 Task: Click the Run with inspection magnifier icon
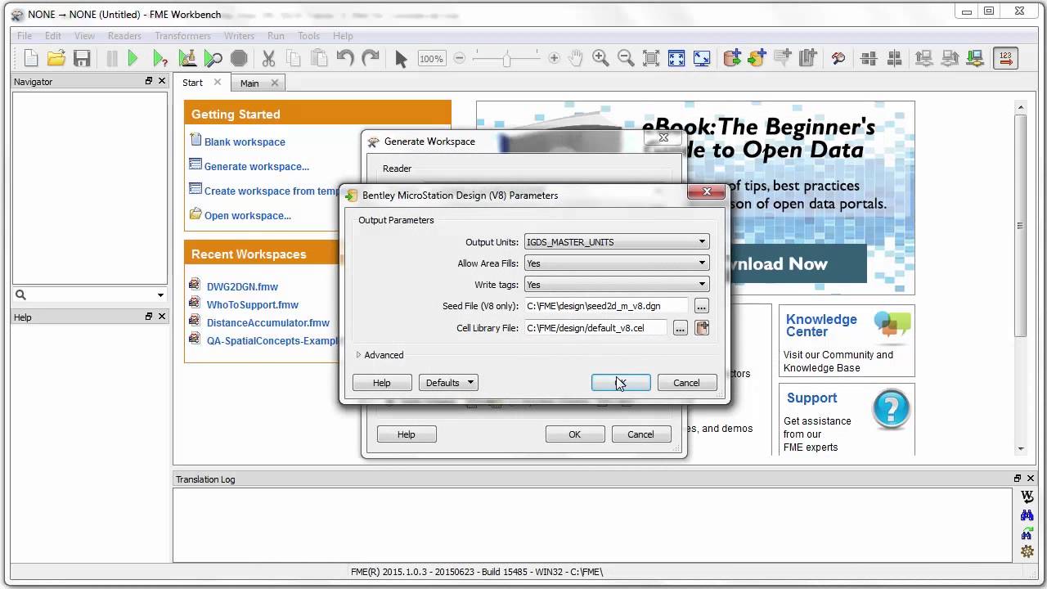(213, 58)
